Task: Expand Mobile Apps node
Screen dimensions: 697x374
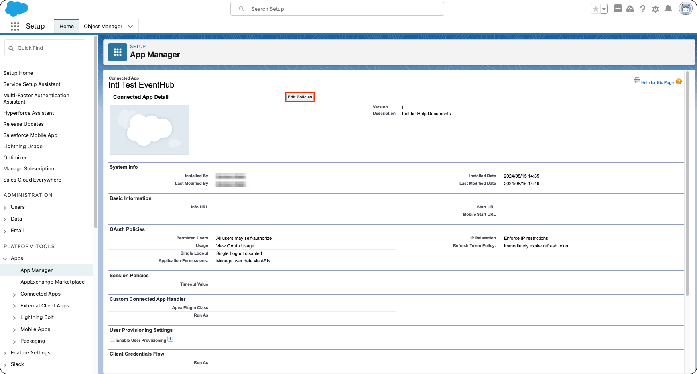Action: [x=14, y=330]
